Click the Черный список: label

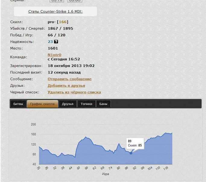(25, 92)
